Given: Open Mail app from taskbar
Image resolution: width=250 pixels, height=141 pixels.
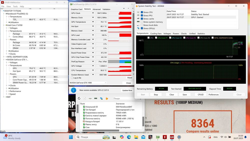Looking at the screenshot, I should point(143,137).
